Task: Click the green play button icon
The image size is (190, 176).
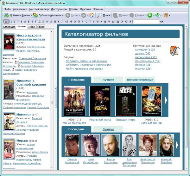Action: point(150,15)
